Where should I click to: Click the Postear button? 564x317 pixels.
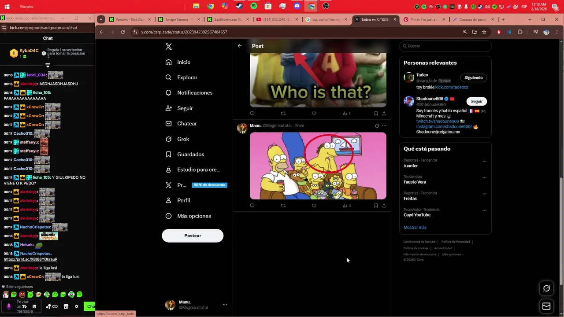pyautogui.click(x=193, y=236)
